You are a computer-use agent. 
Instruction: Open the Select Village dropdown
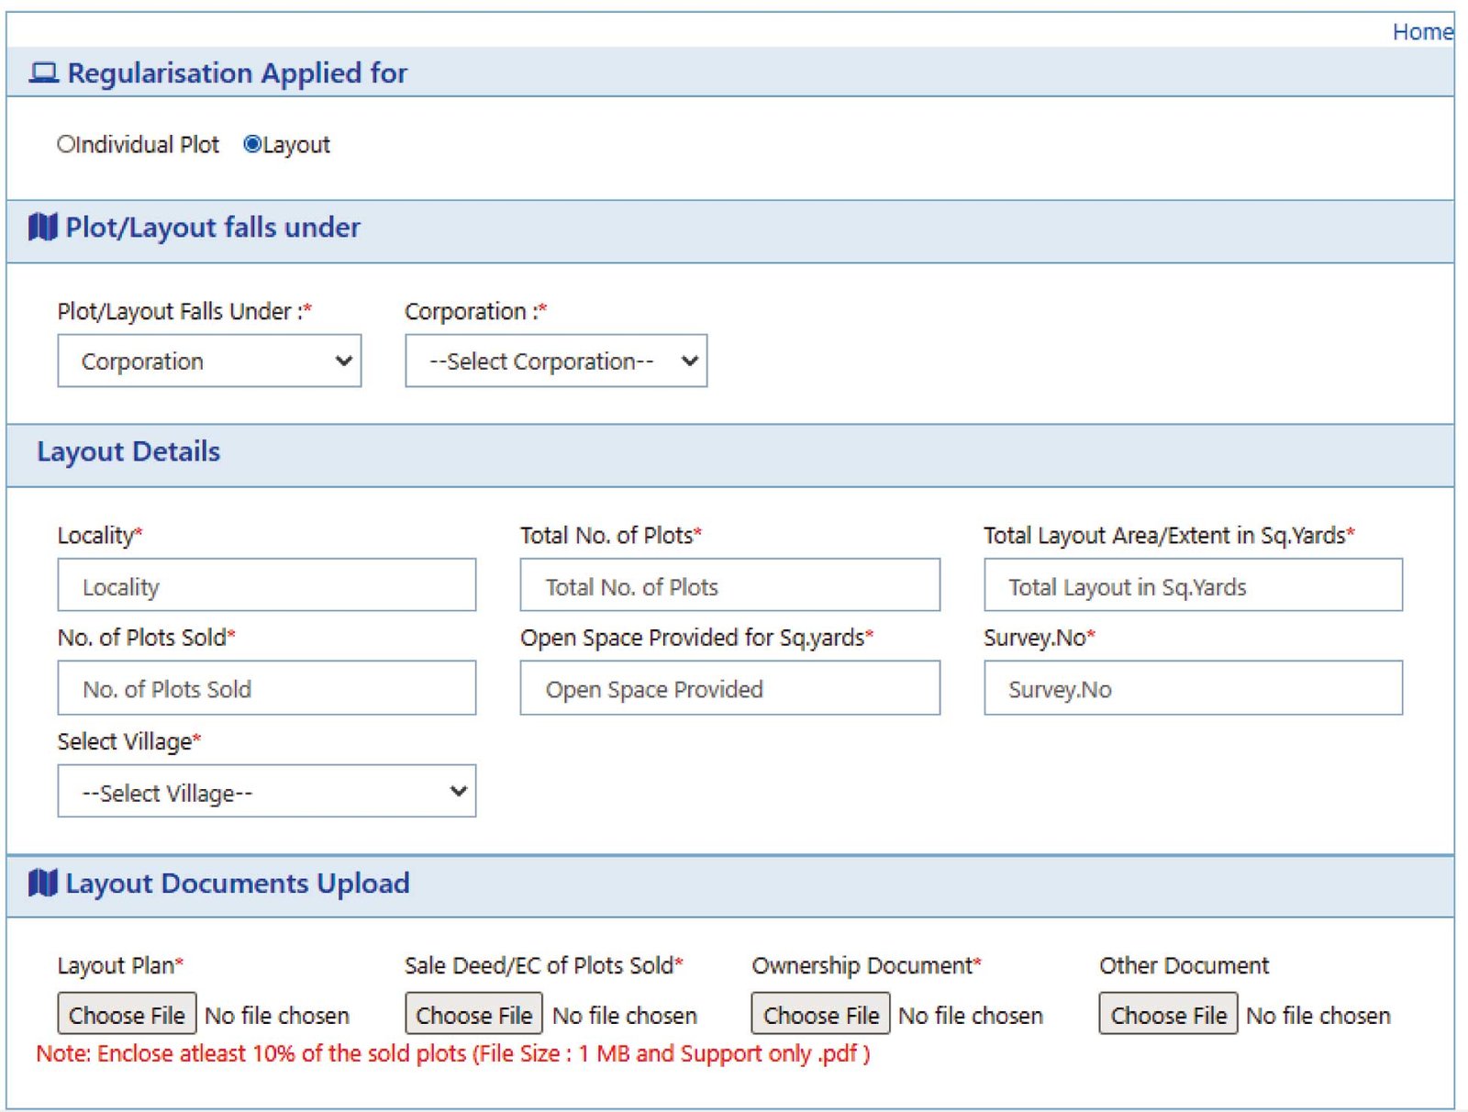pyautogui.click(x=266, y=791)
